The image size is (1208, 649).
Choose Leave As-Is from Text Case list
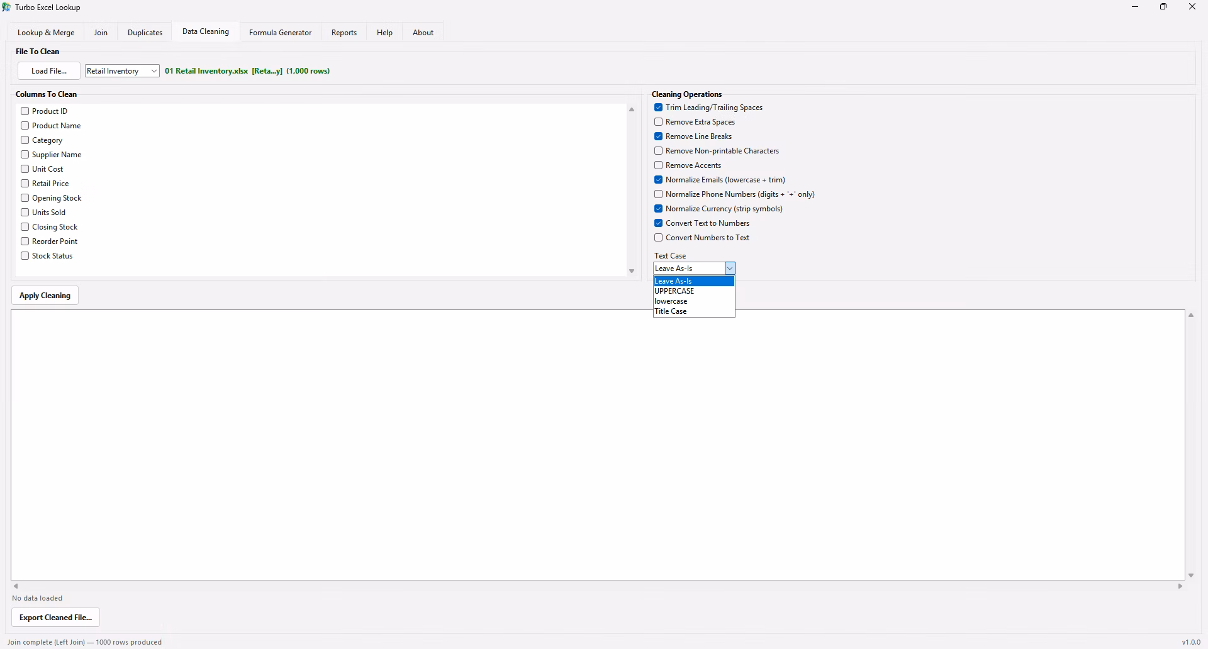(x=694, y=281)
